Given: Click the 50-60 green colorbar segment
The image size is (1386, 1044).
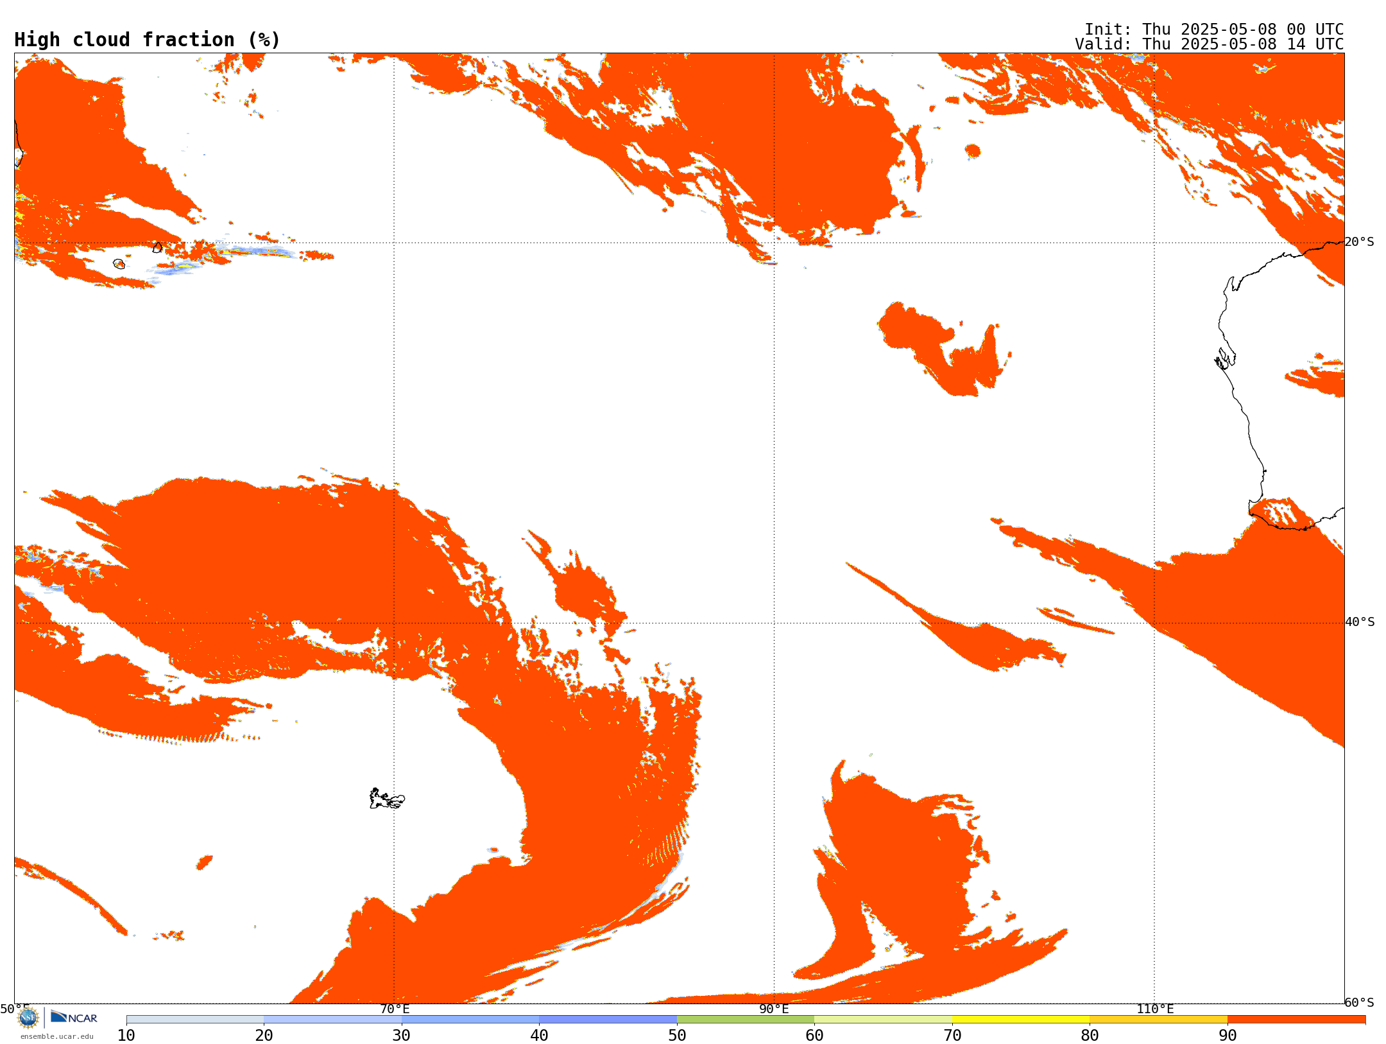Looking at the screenshot, I should pos(746,1020).
